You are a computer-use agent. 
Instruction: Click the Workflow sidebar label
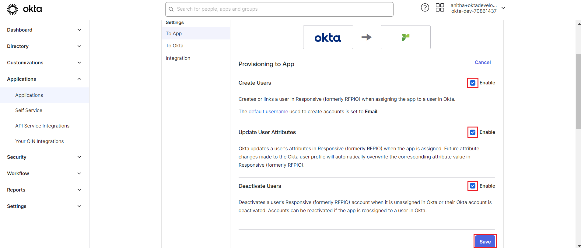18,173
